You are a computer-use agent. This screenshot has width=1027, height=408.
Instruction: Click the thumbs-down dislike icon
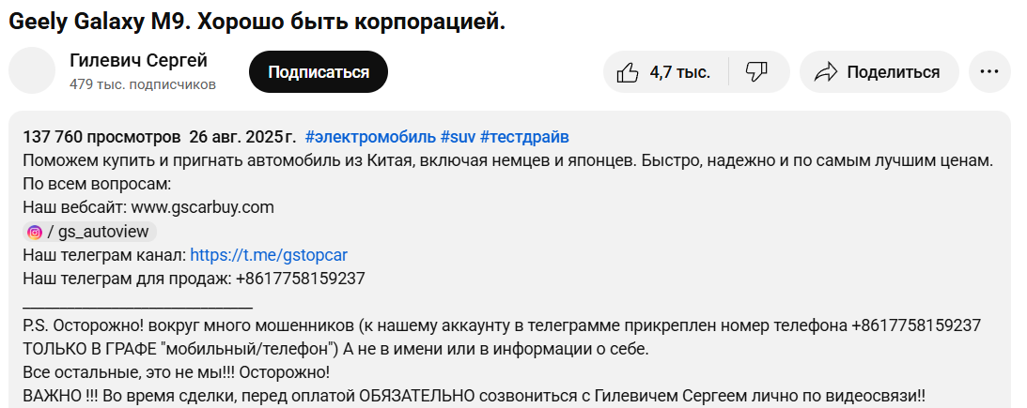click(x=756, y=72)
